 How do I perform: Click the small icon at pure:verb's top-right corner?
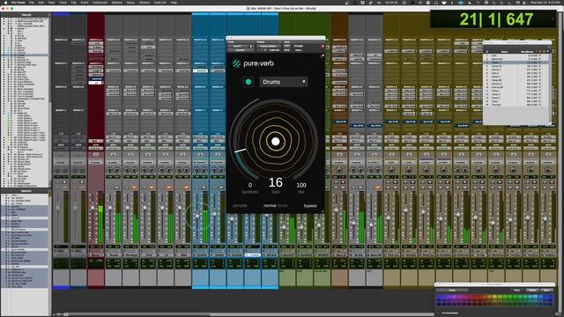pyautogui.click(x=322, y=56)
